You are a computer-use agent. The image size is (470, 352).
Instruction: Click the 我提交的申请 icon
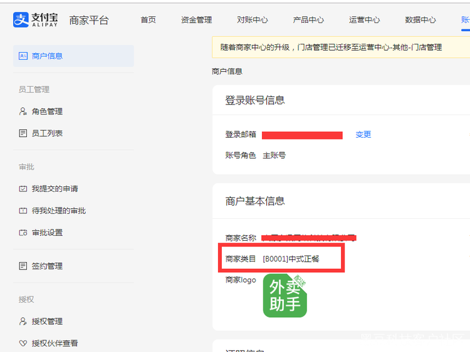(x=23, y=189)
